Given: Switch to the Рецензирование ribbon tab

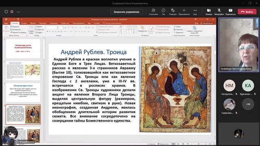Looking at the screenshot, I should click(x=78, y=24).
